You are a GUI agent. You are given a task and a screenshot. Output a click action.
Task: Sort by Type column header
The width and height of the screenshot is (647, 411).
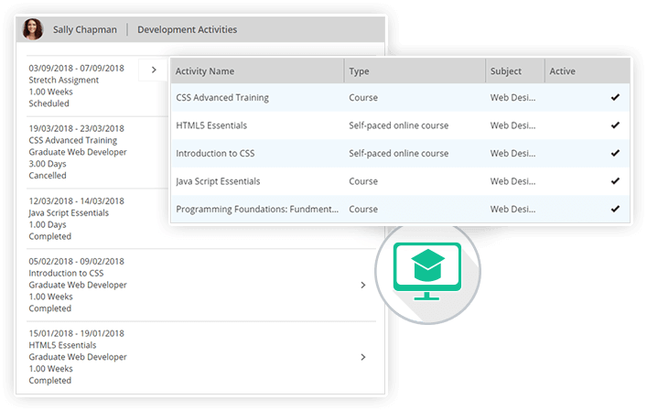point(359,71)
